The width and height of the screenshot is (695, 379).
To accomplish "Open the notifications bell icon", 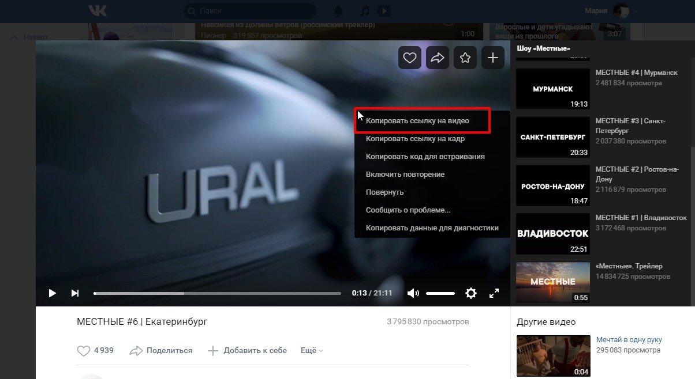I will pos(338,11).
